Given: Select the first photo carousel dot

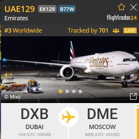Looking at the screenshot, I should (x=61, y=91).
